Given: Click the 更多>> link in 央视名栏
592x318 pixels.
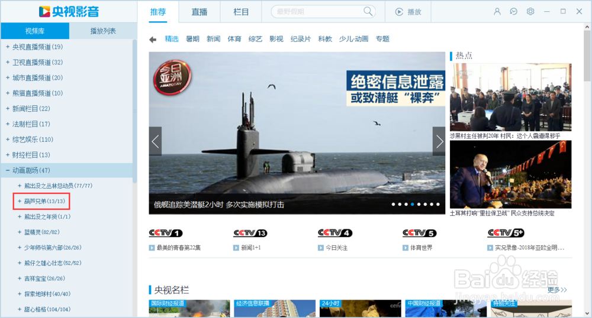Looking at the screenshot, I should coord(557,290).
